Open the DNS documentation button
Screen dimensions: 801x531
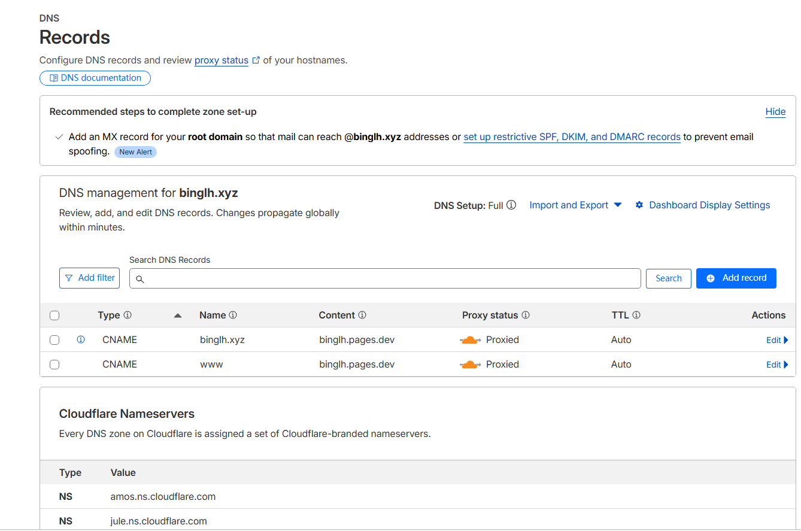pyautogui.click(x=95, y=78)
